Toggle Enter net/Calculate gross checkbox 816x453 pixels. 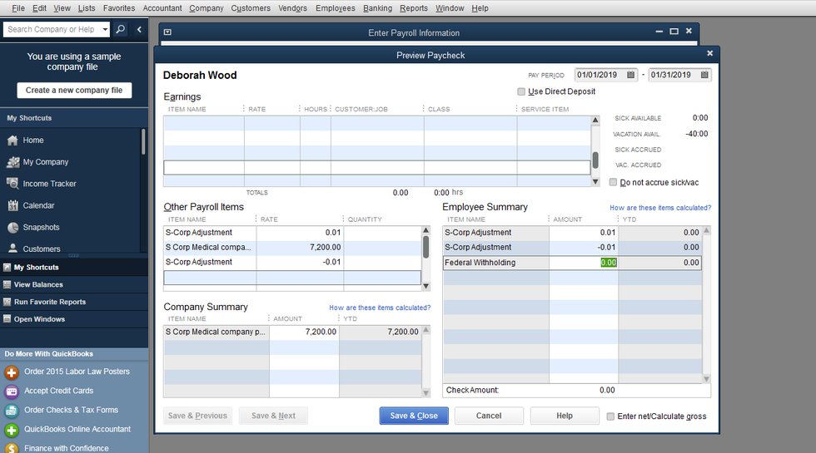pos(611,416)
